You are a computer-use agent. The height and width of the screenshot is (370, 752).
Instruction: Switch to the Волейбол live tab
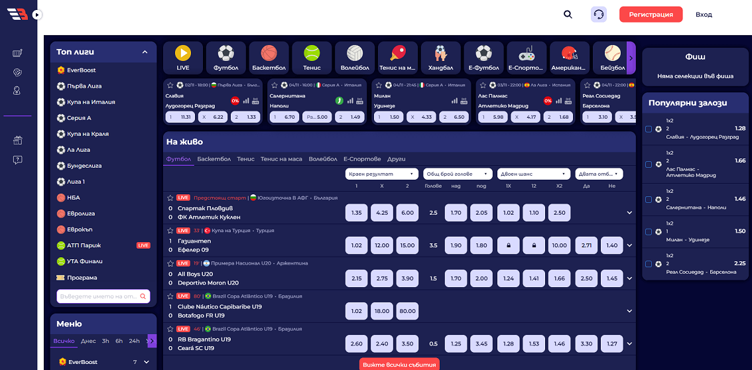click(322, 159)
